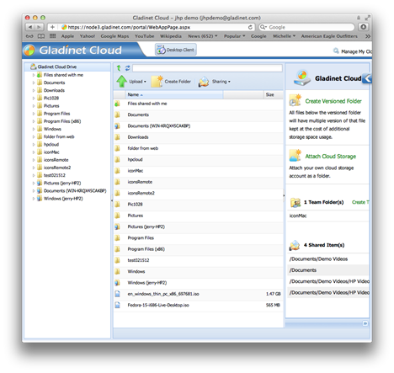
Task: Open the Popular bookmark menu
Action: pyautogui.click(x=234, y=36)
